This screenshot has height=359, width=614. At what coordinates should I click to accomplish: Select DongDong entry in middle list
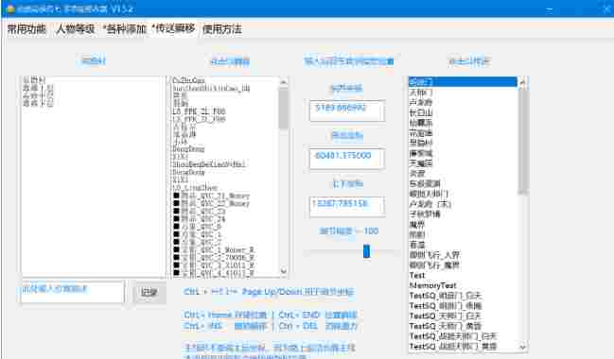point(189,149)
